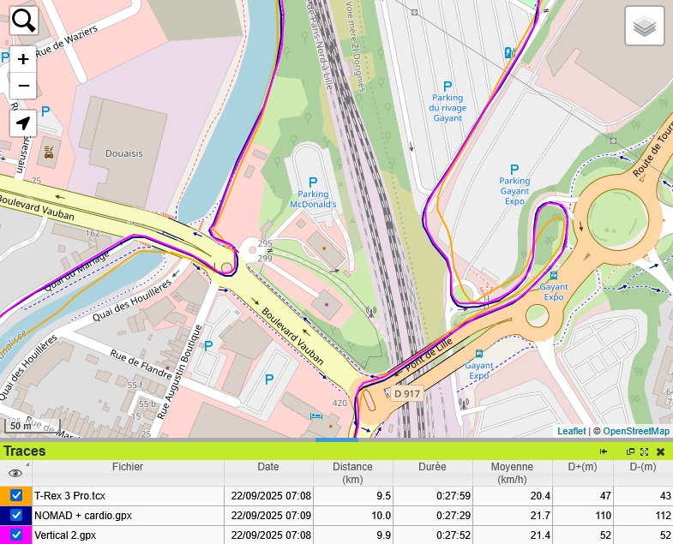Open the map search tool

(x=24, y=21)
